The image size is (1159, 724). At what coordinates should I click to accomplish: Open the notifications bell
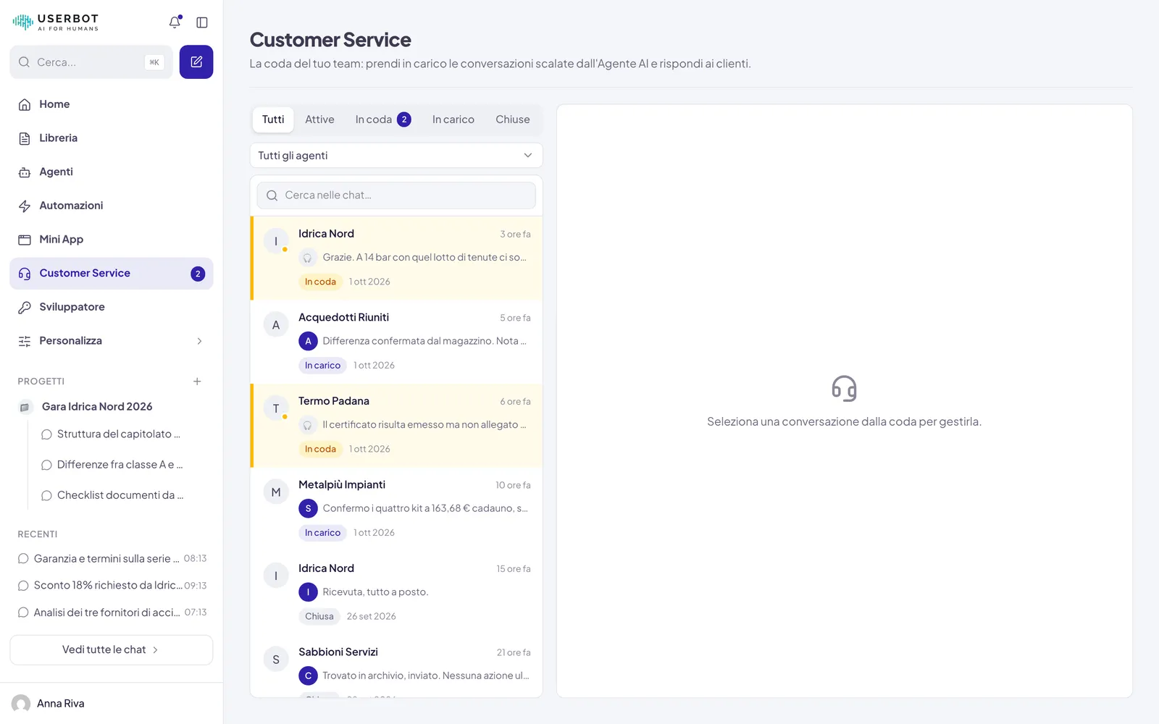coord(175,22)
